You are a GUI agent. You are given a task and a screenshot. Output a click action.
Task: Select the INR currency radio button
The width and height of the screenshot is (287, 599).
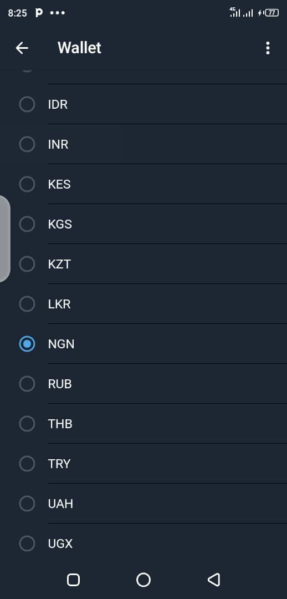coord(27,144)
